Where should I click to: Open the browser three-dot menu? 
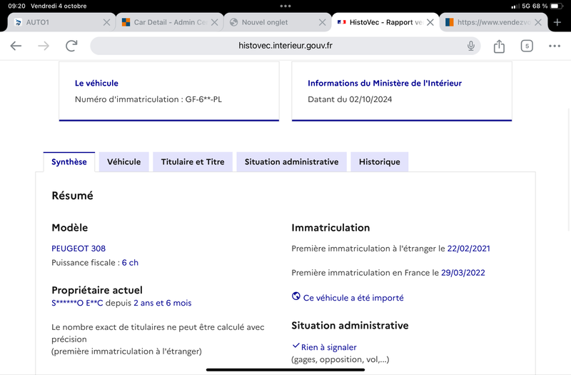(x=555, y=46)
